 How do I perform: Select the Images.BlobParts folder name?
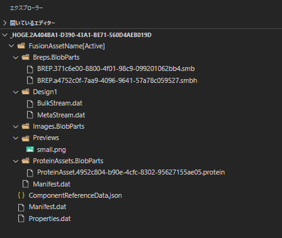point(59,126)
